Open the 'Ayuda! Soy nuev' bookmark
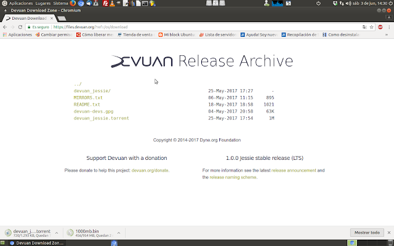The width and height of the screenshot is (394, 246). [x=259, y=34]
